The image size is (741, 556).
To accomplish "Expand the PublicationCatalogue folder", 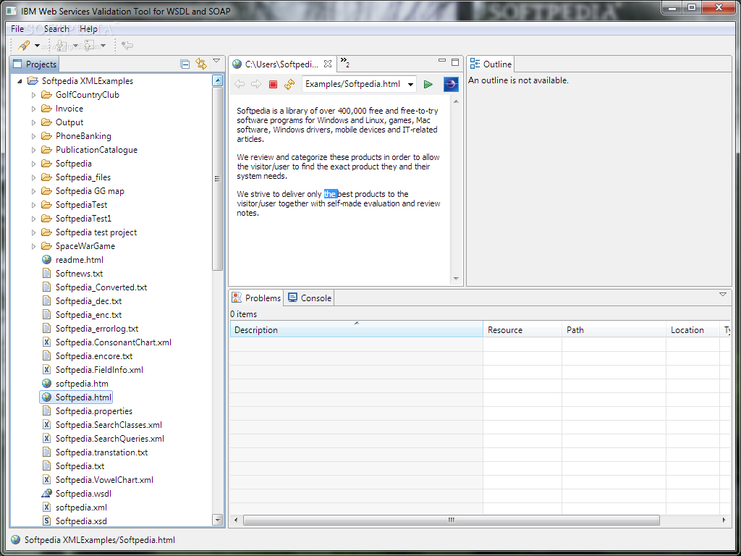I will (x=33, y=150).
